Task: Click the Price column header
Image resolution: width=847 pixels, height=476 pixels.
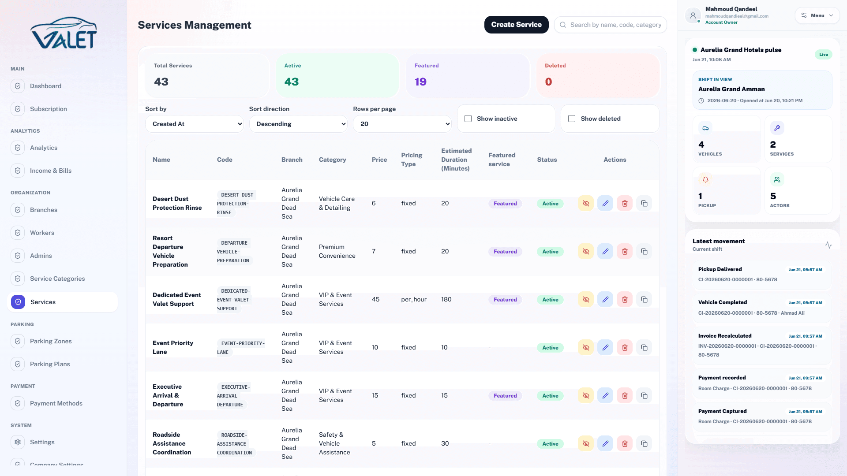Action: click(379, 160)
